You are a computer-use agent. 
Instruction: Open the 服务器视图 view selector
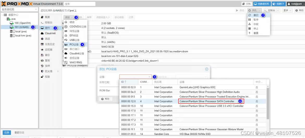19,10
